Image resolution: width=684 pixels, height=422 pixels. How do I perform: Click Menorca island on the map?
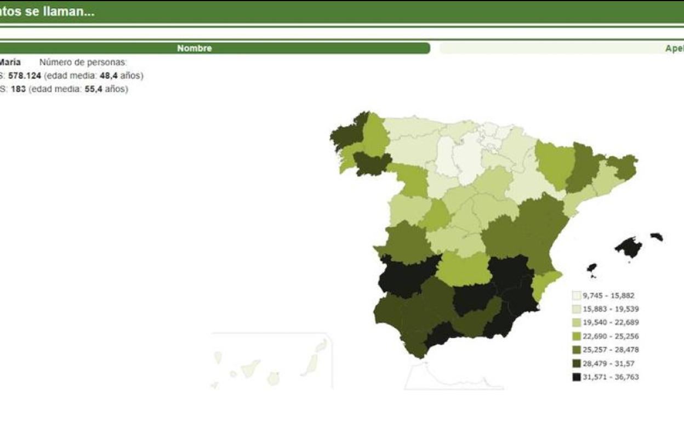coord(657,237)
